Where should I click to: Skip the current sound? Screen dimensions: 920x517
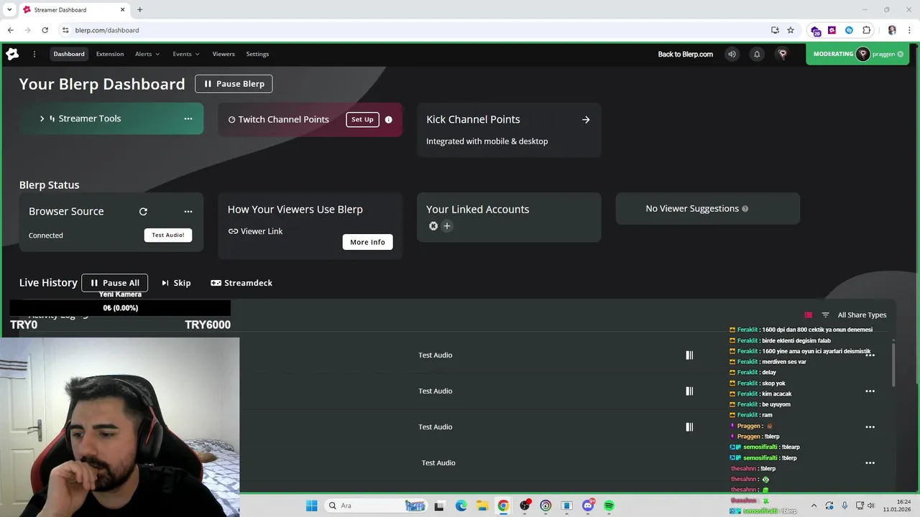click(176, 283)
